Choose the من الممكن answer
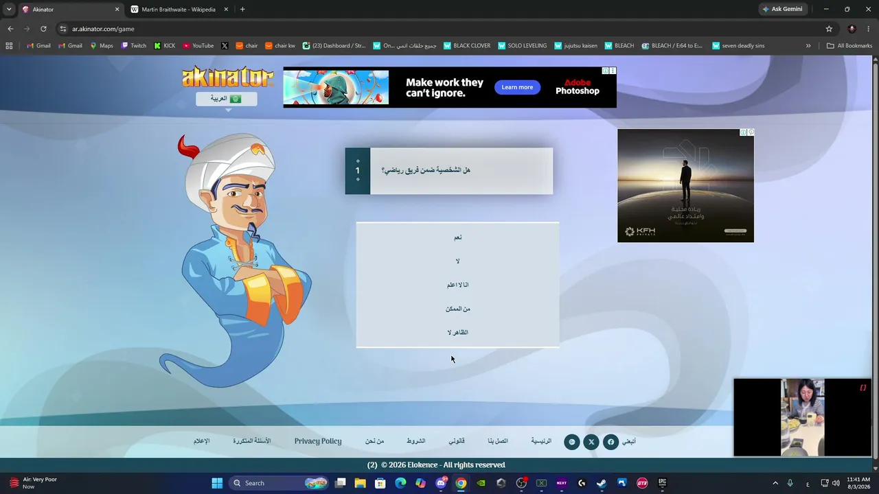Image resolution: width=879 pixels, height=494 pixels. [458, 309]
